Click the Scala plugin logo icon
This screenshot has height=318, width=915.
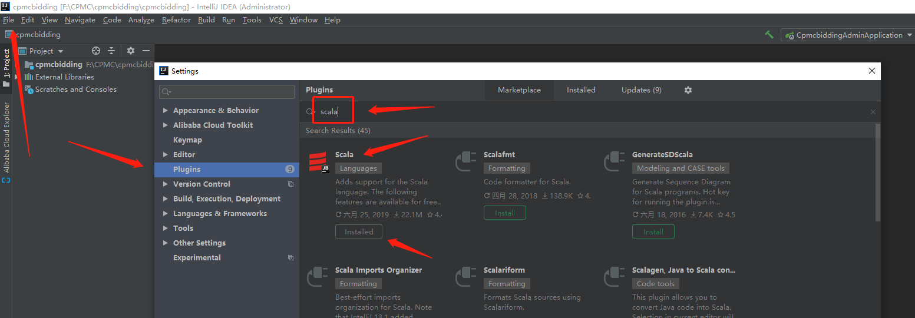(x=318, y=161)
